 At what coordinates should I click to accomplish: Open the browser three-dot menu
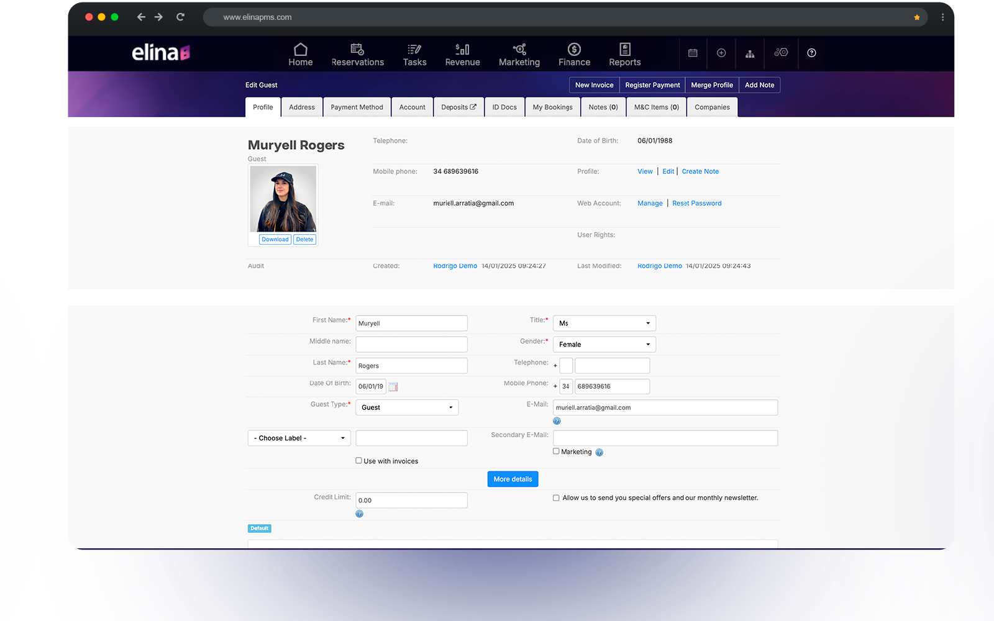942,17
